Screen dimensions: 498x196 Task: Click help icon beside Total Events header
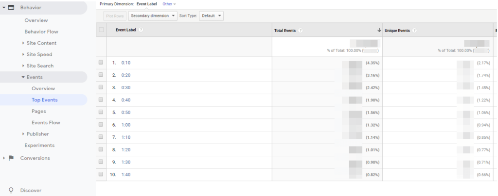[301, 30]
